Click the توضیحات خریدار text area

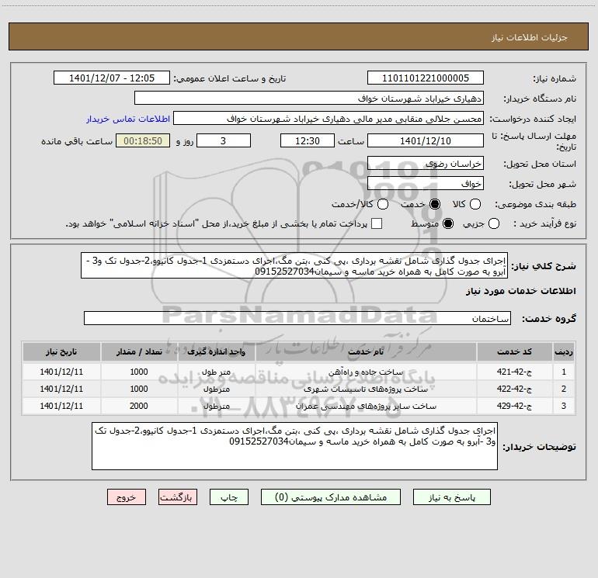point(294,446)
